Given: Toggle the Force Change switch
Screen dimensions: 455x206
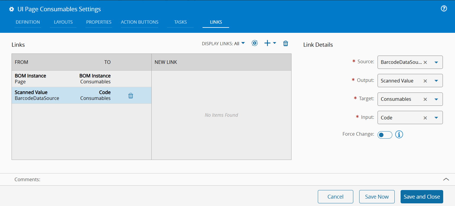Looking at the screenshot, I should [x=385, y=134].
